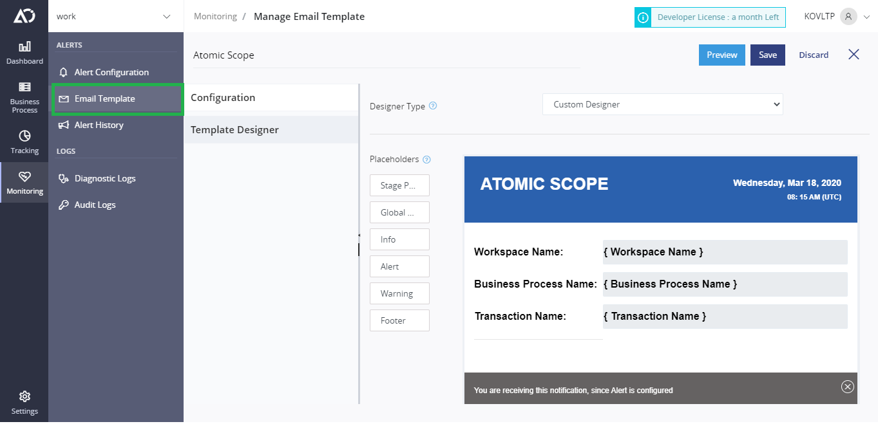878x424 pixels.
Task: Click the envelope icon beside Email Template
Action: pyautogui.click(x=63, y=99)
